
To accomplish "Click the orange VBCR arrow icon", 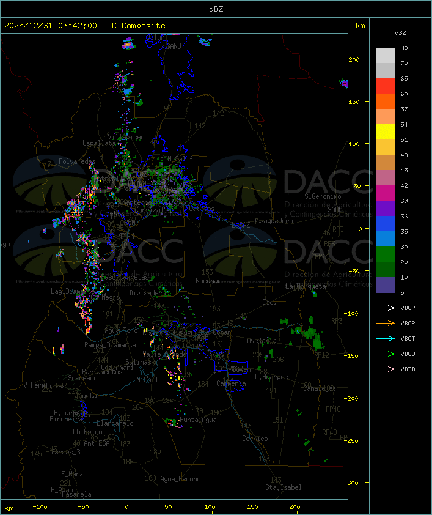I will [x=386, y=323].
